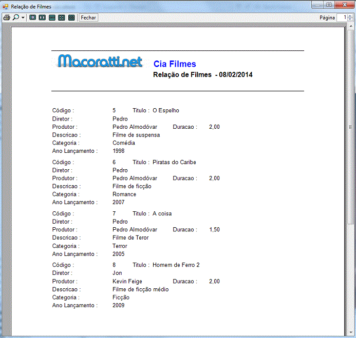Select two-pages layout view
Viewport: 356px width, 338px height.
point(42,17)
